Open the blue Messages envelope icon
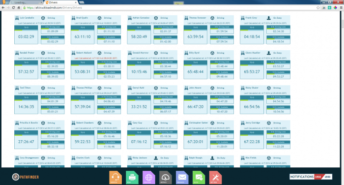 pos(182,177)
